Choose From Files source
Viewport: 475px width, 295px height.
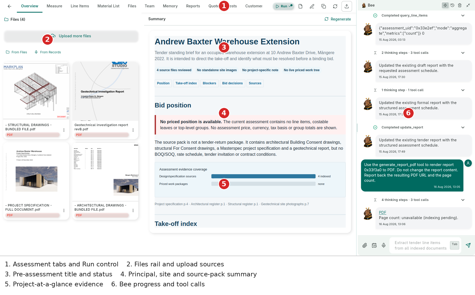16,52
